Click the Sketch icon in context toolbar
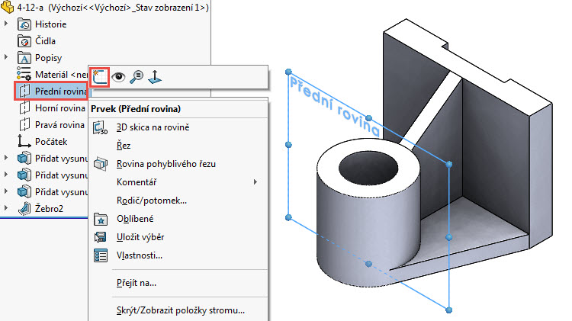The height and width of the screenshot is (321, 572). tap(99, 77)
